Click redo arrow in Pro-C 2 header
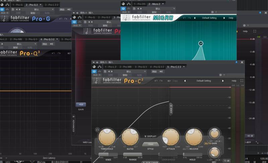 (x=161, y=81)
